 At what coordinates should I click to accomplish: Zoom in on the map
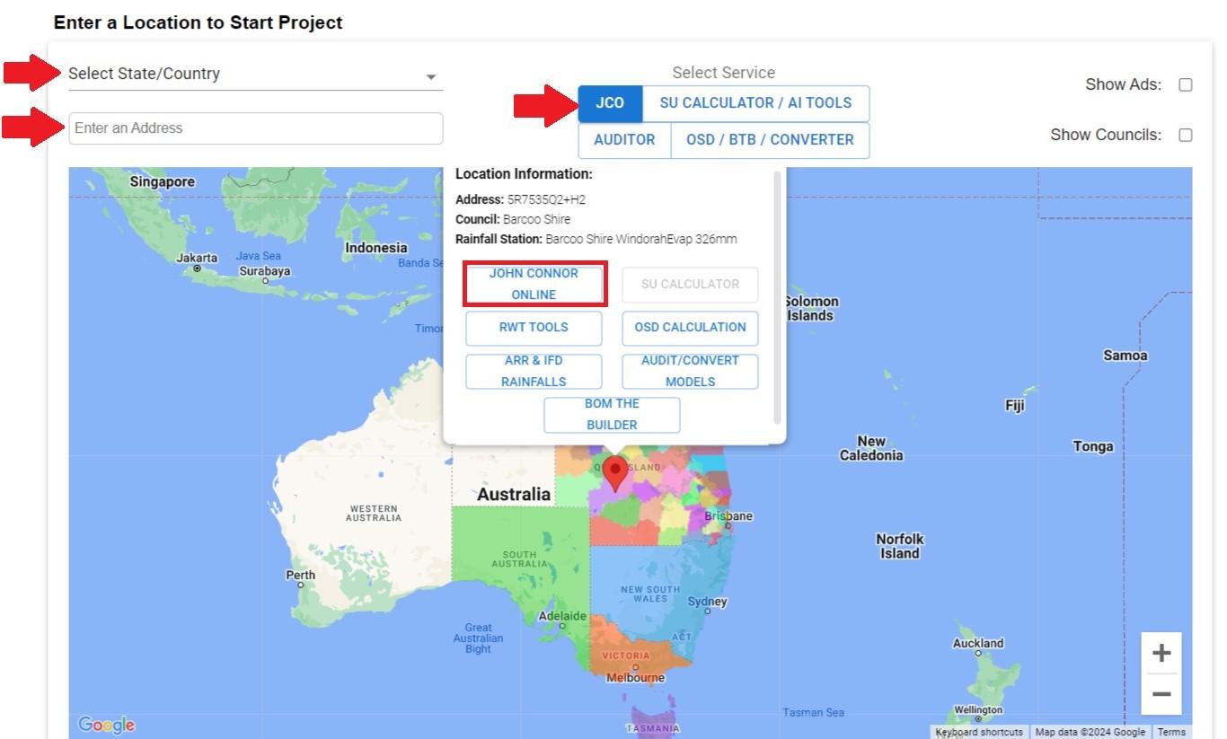click(1161, 653)
